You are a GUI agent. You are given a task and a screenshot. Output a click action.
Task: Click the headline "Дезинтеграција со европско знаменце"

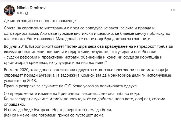(x=40, y=20)
